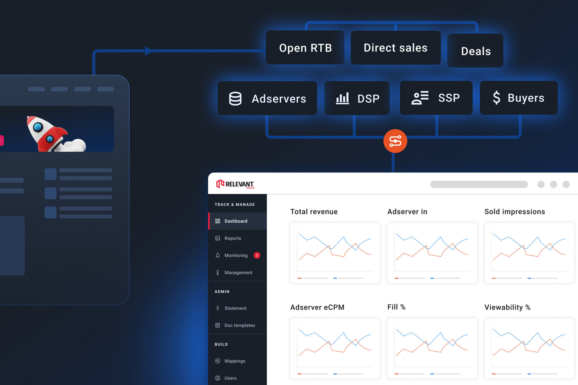Screen dimensions: 578x385
Task: Click the Fill % title text
Action: click(x=396, y=307)
